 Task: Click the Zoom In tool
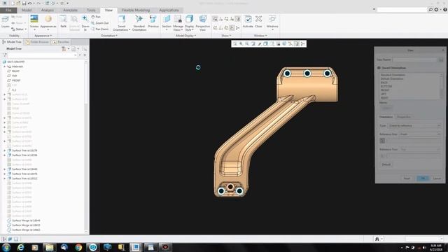click(x=85, y=22)
